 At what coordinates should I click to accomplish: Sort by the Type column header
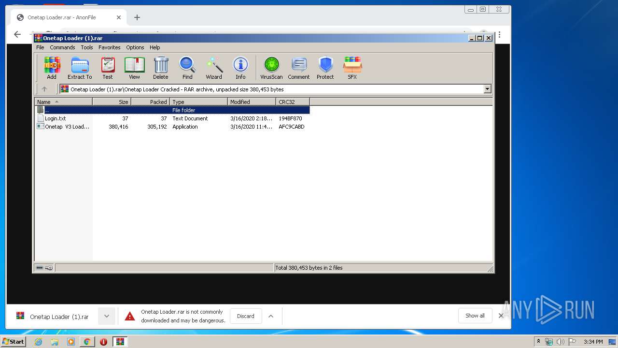(x=198, y=101)
